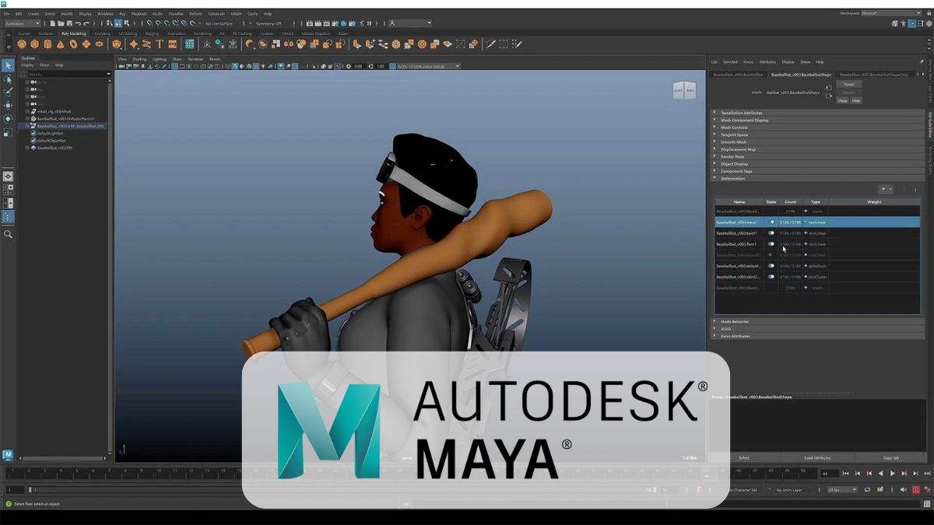
Task: Choose the Paint Selection brush tool
Action: point(8,92)
